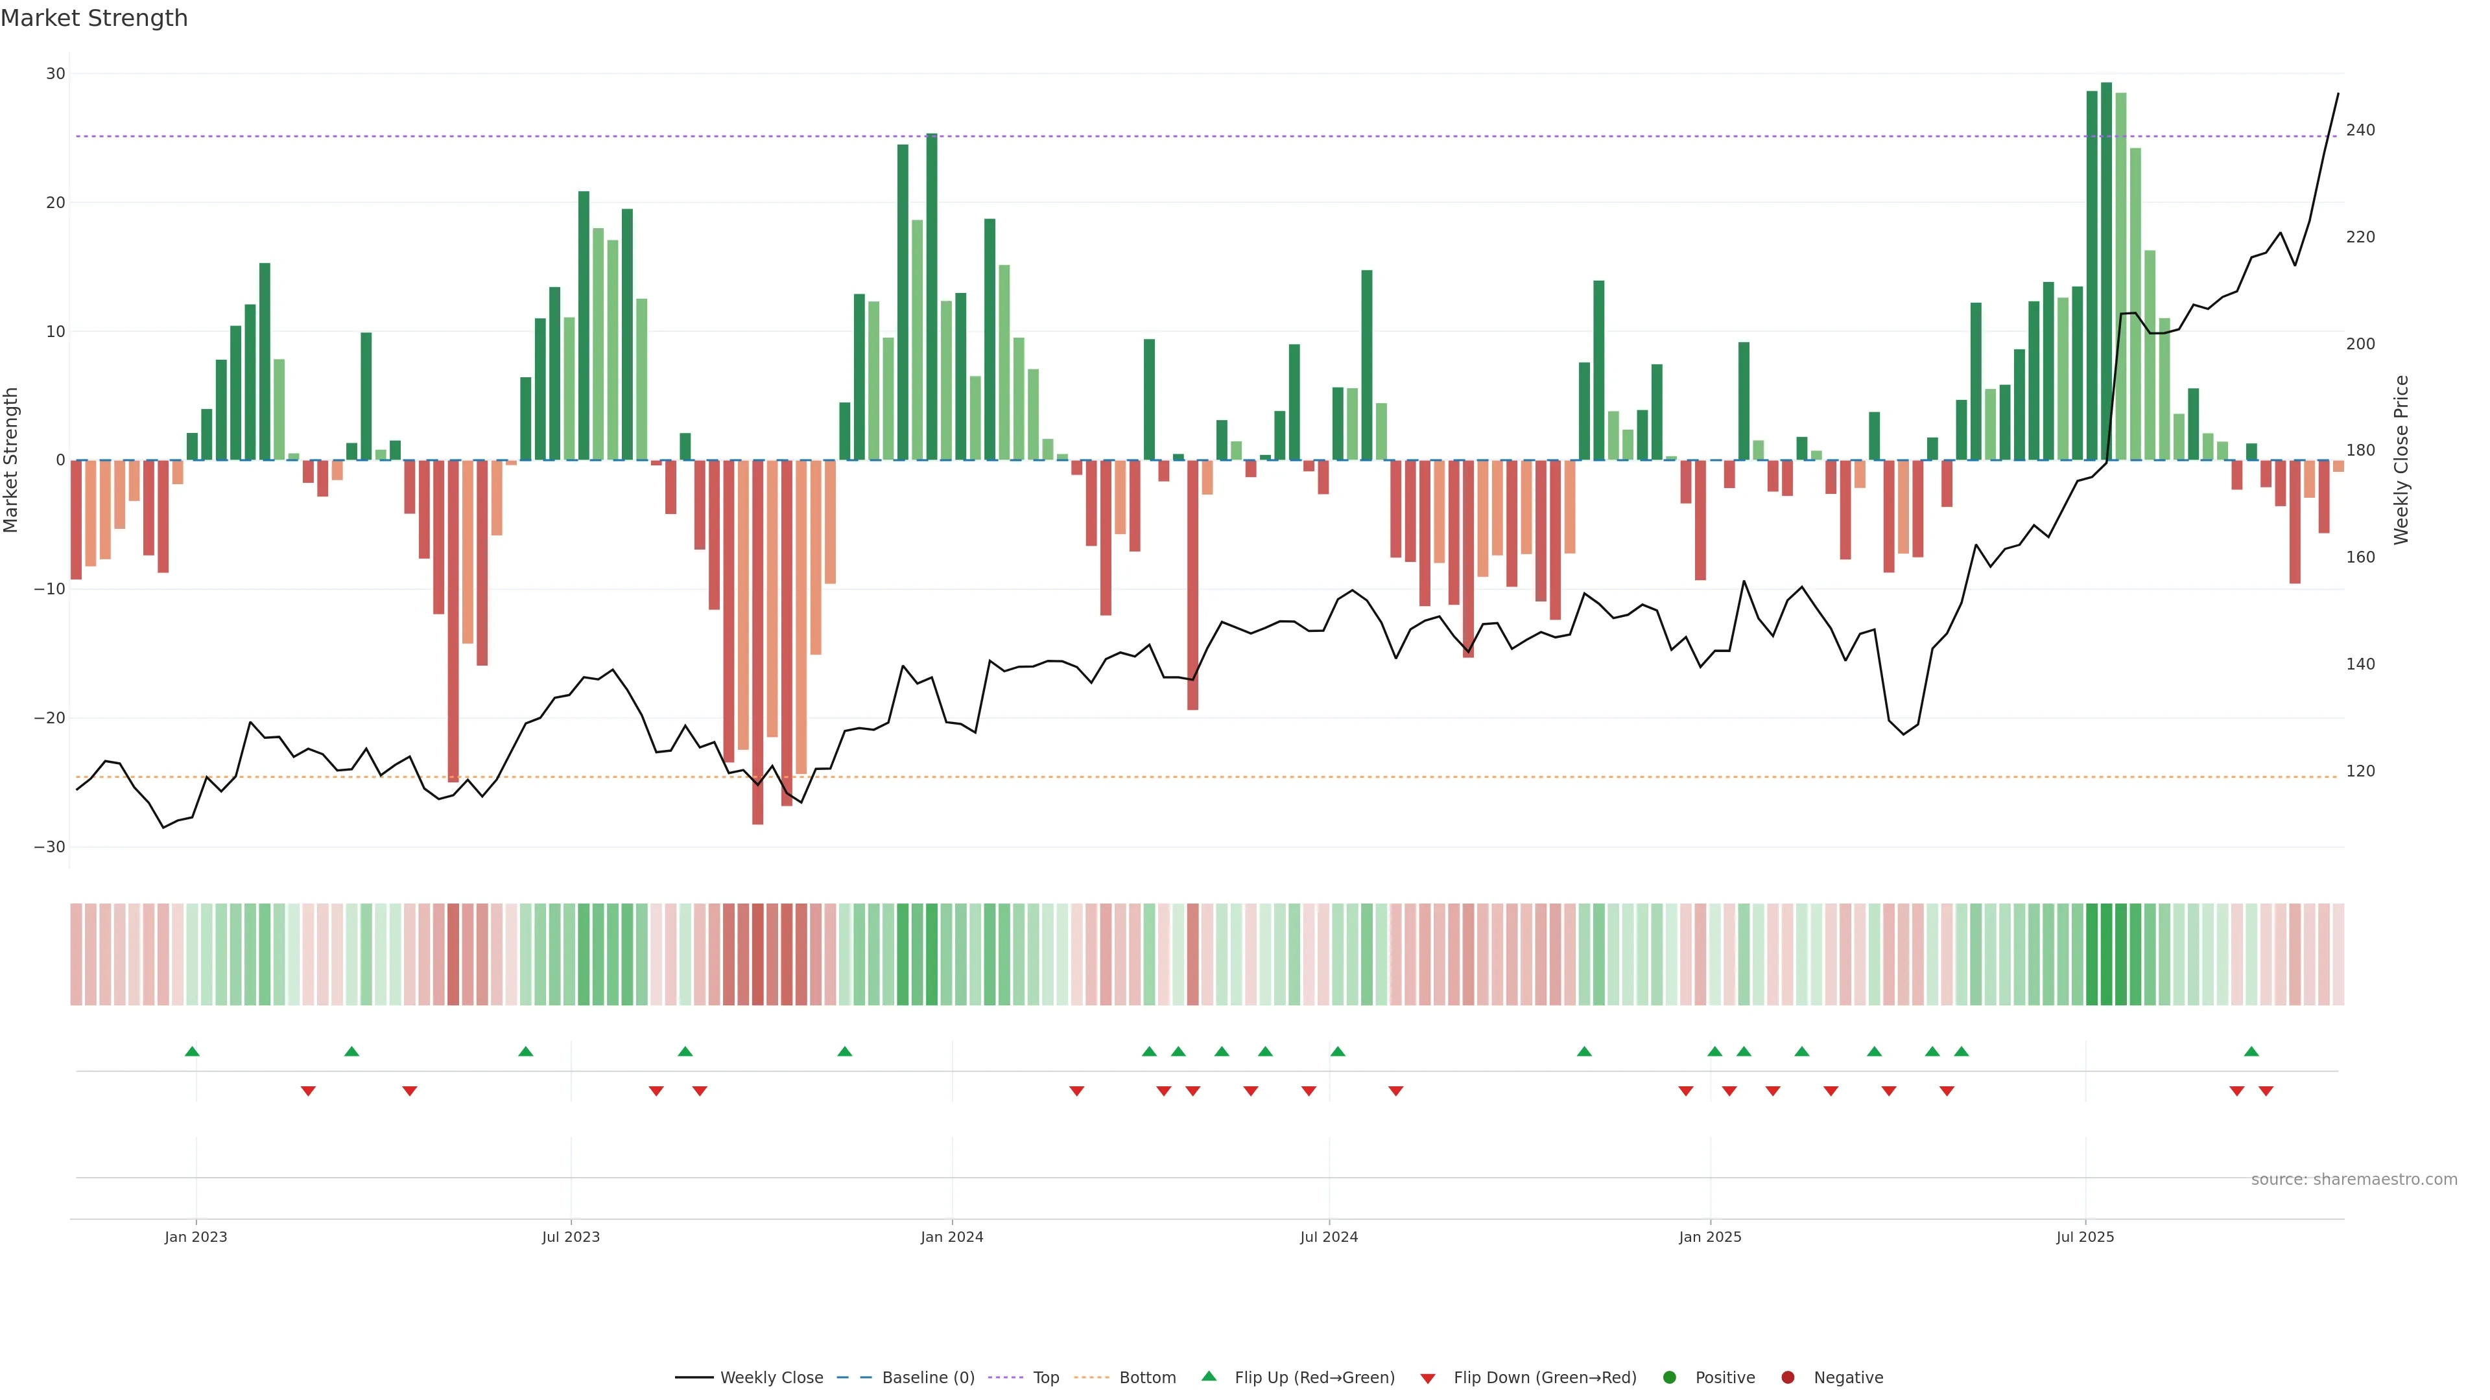Click the rightmost green flip-up triangle marker
2490x1400 pixels.
(x=2251, y=1051)
